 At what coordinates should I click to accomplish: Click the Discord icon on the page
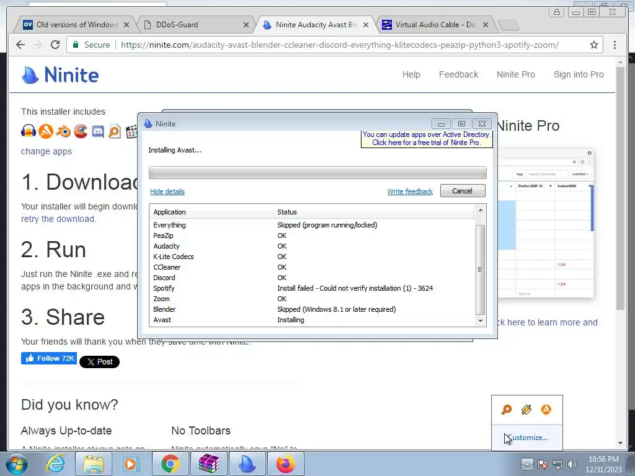(97, 131)
